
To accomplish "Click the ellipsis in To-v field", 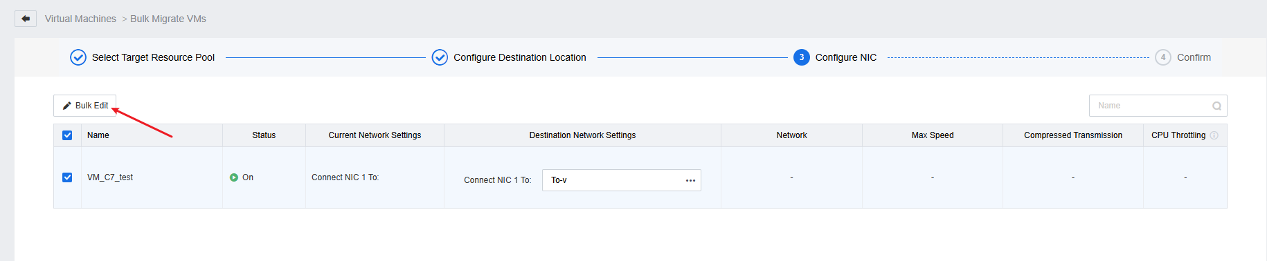I will (690, 180).
